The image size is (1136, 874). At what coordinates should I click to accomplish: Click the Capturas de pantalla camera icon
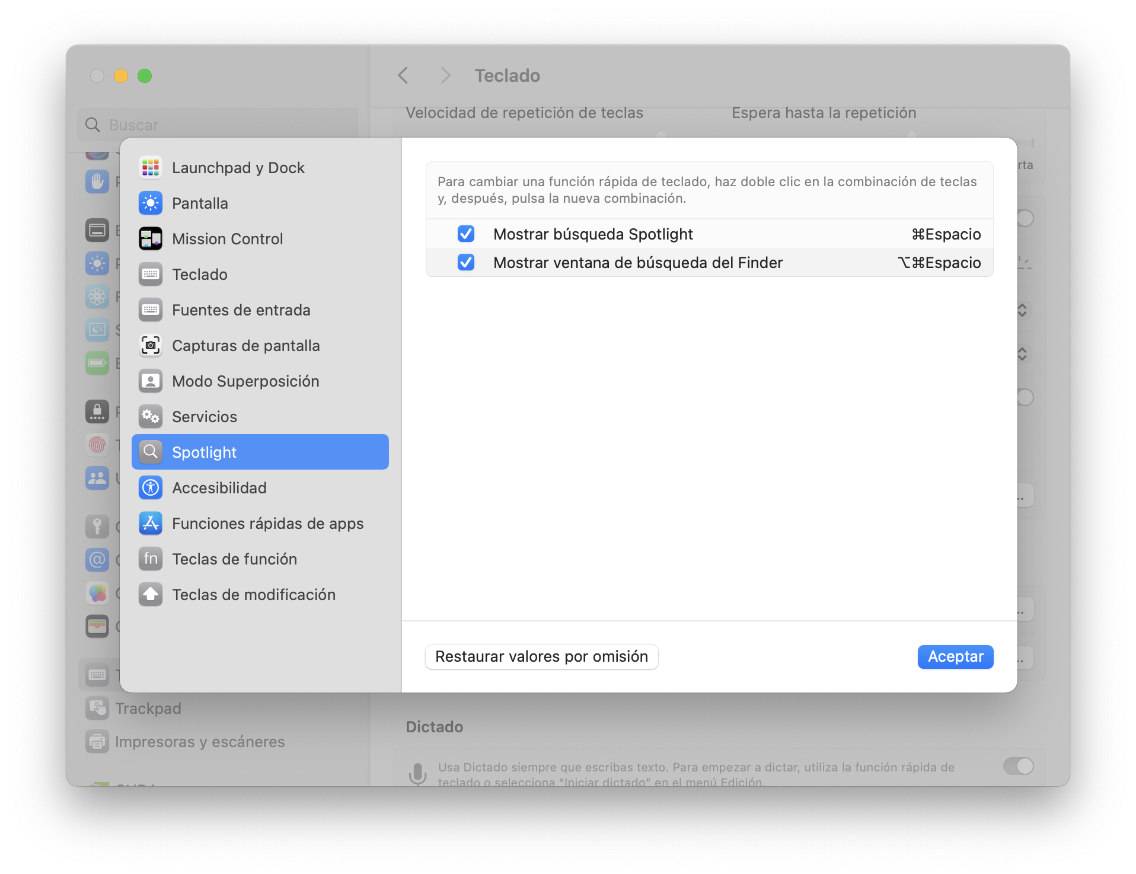pyautogui.click(x=151, y=346)
